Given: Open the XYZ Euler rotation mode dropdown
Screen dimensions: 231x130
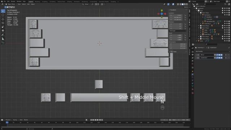Looking at the screenshot, I should [x=178, y=31].
